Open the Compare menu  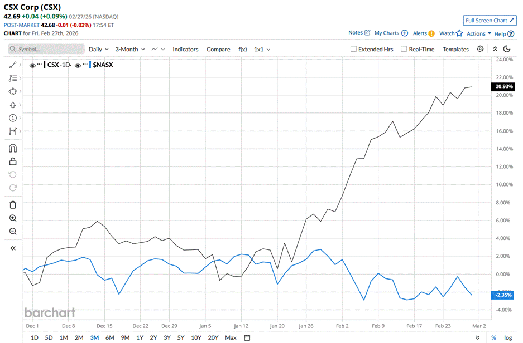(x=218, y=49)
